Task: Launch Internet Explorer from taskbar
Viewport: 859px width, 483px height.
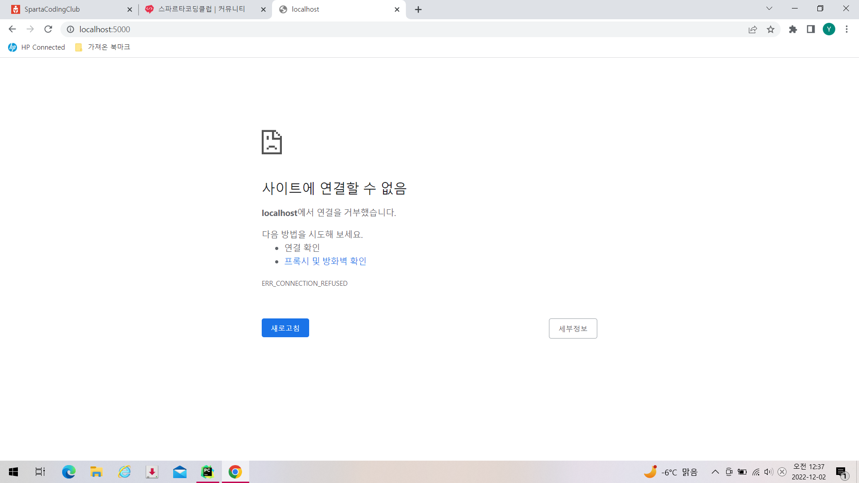Action: coord(124,472)
